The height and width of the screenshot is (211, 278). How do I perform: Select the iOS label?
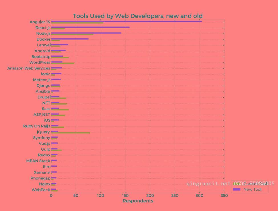[x=47, y=121]
